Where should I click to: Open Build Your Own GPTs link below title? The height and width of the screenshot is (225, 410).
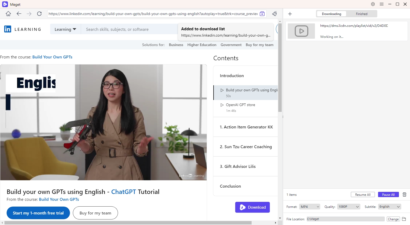pos(59,199)
